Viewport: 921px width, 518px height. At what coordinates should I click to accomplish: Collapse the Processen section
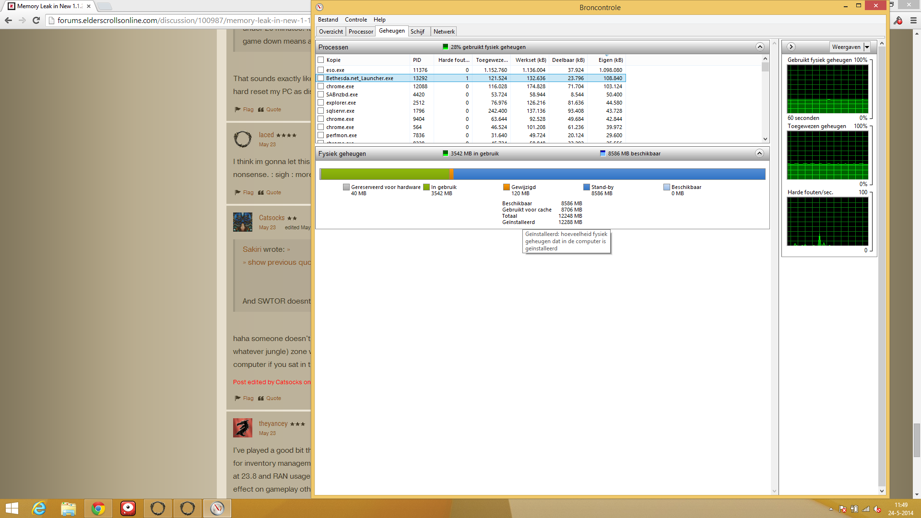(x=760, y=47)
